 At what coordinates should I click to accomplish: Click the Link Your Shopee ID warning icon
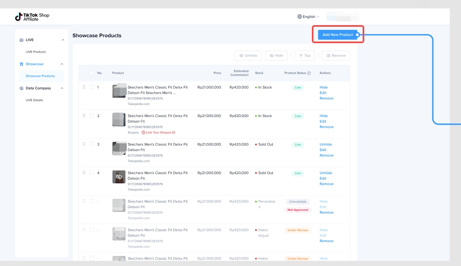click(x=144, y=133)
